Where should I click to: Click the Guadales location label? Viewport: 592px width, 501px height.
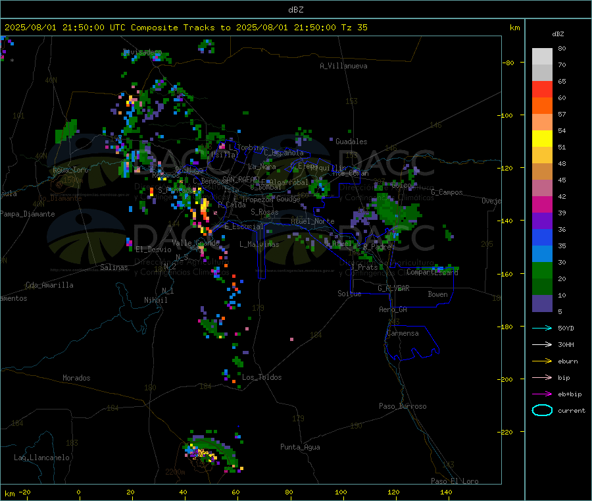[351, 142]
